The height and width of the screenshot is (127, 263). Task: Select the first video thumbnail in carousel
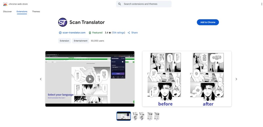[124, 116]
